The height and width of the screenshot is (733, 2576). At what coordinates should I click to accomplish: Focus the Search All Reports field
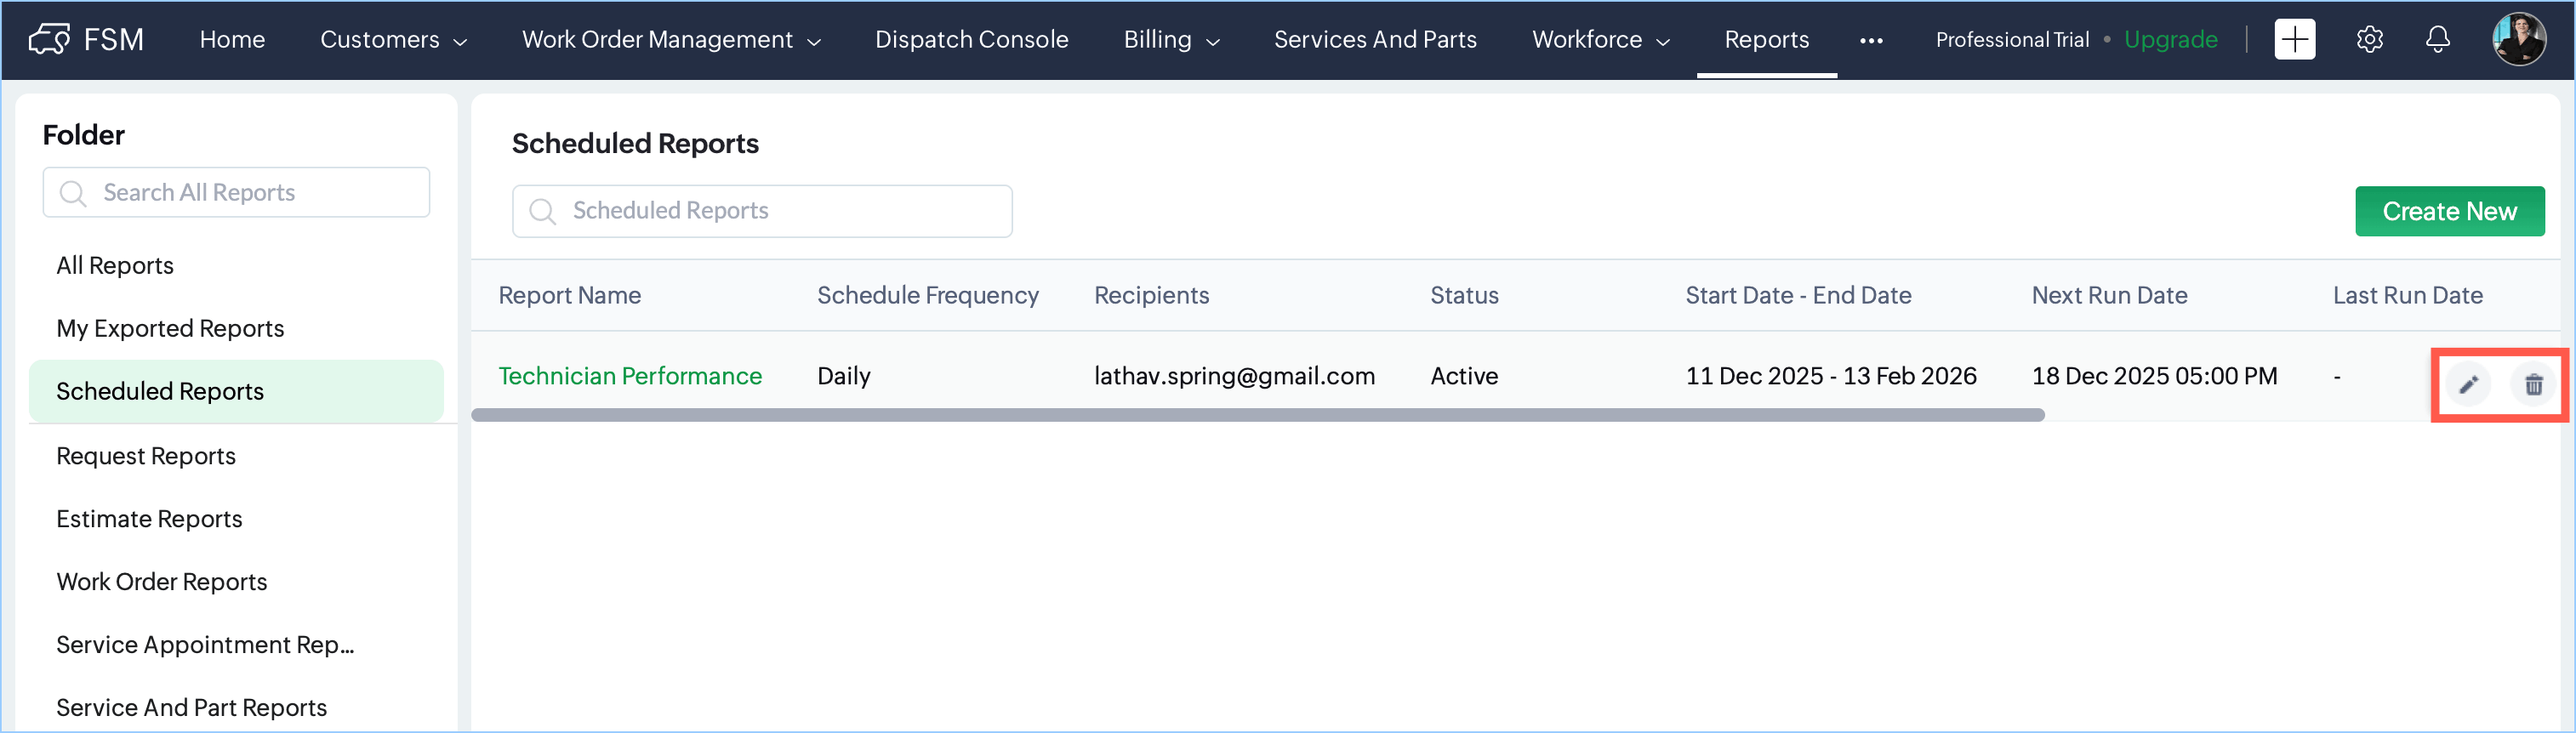237,192
